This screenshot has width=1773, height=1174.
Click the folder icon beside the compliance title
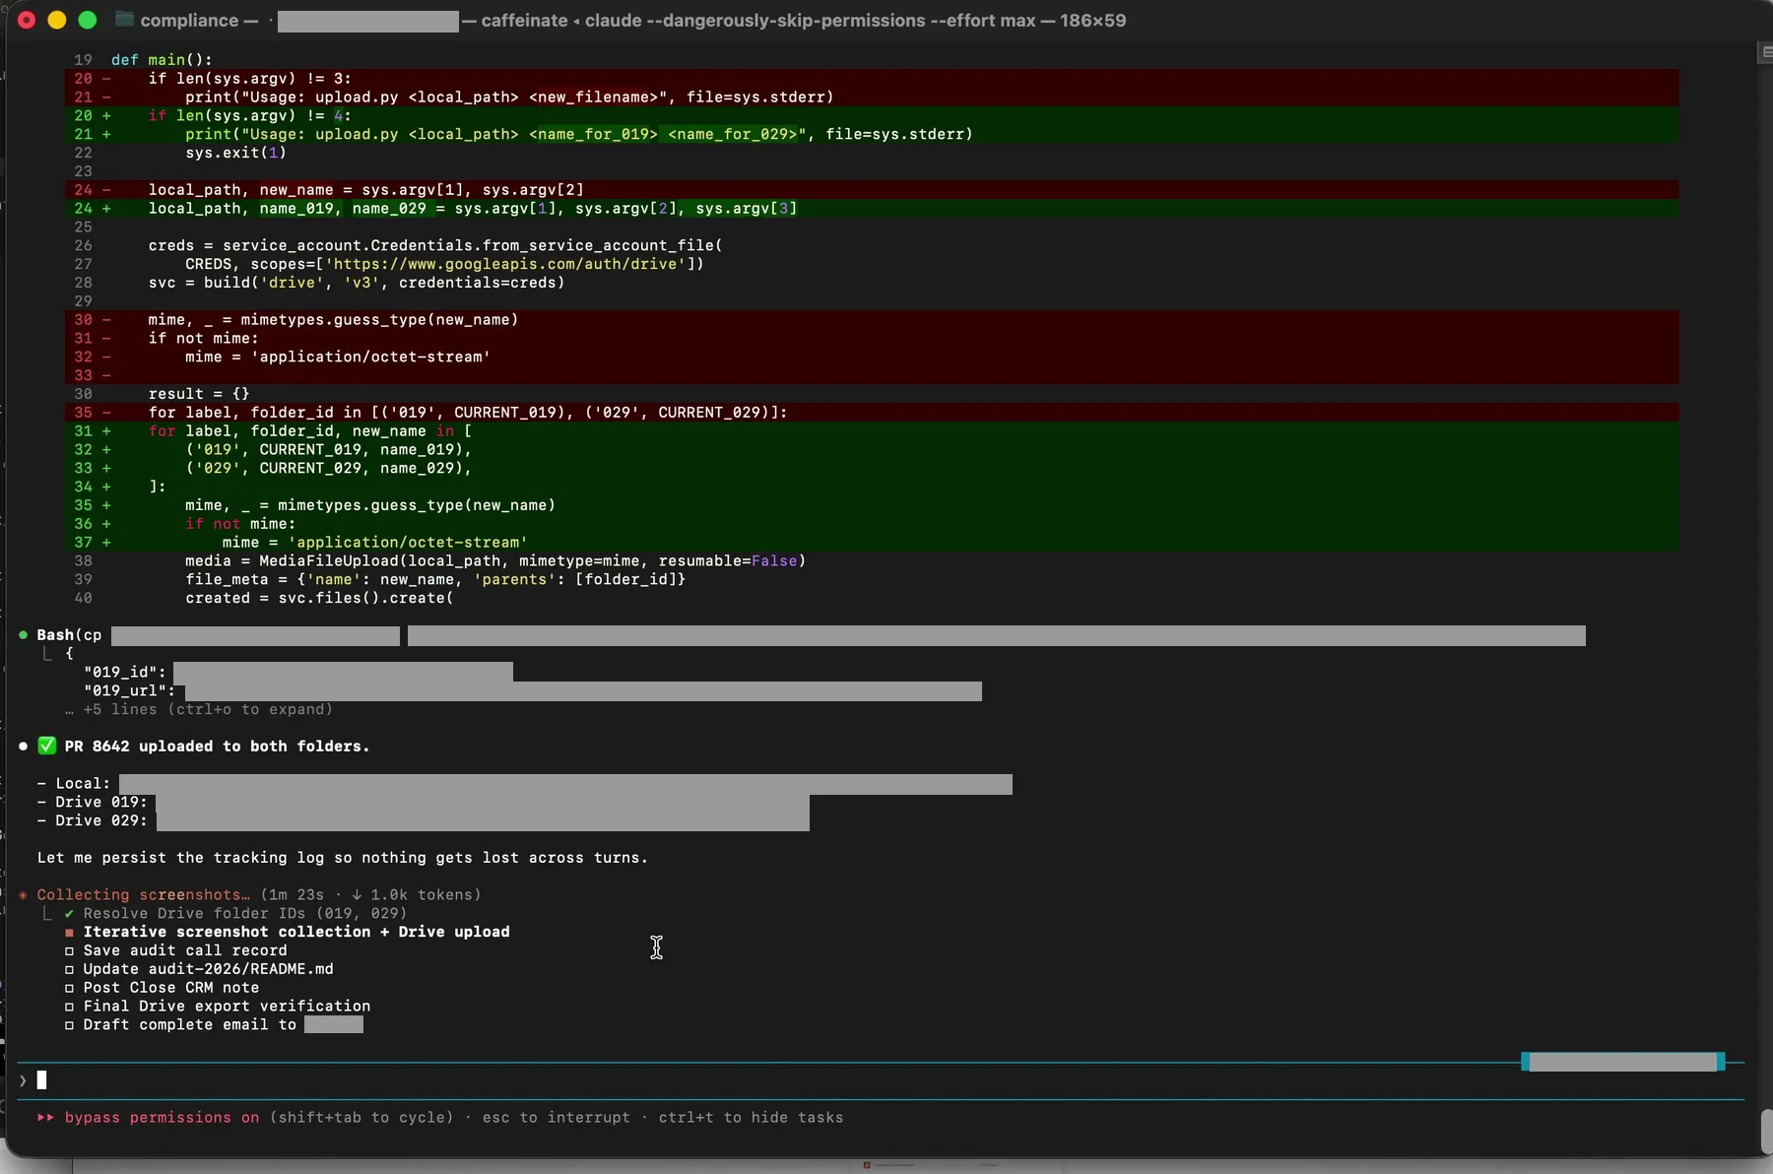coord(124,20)
